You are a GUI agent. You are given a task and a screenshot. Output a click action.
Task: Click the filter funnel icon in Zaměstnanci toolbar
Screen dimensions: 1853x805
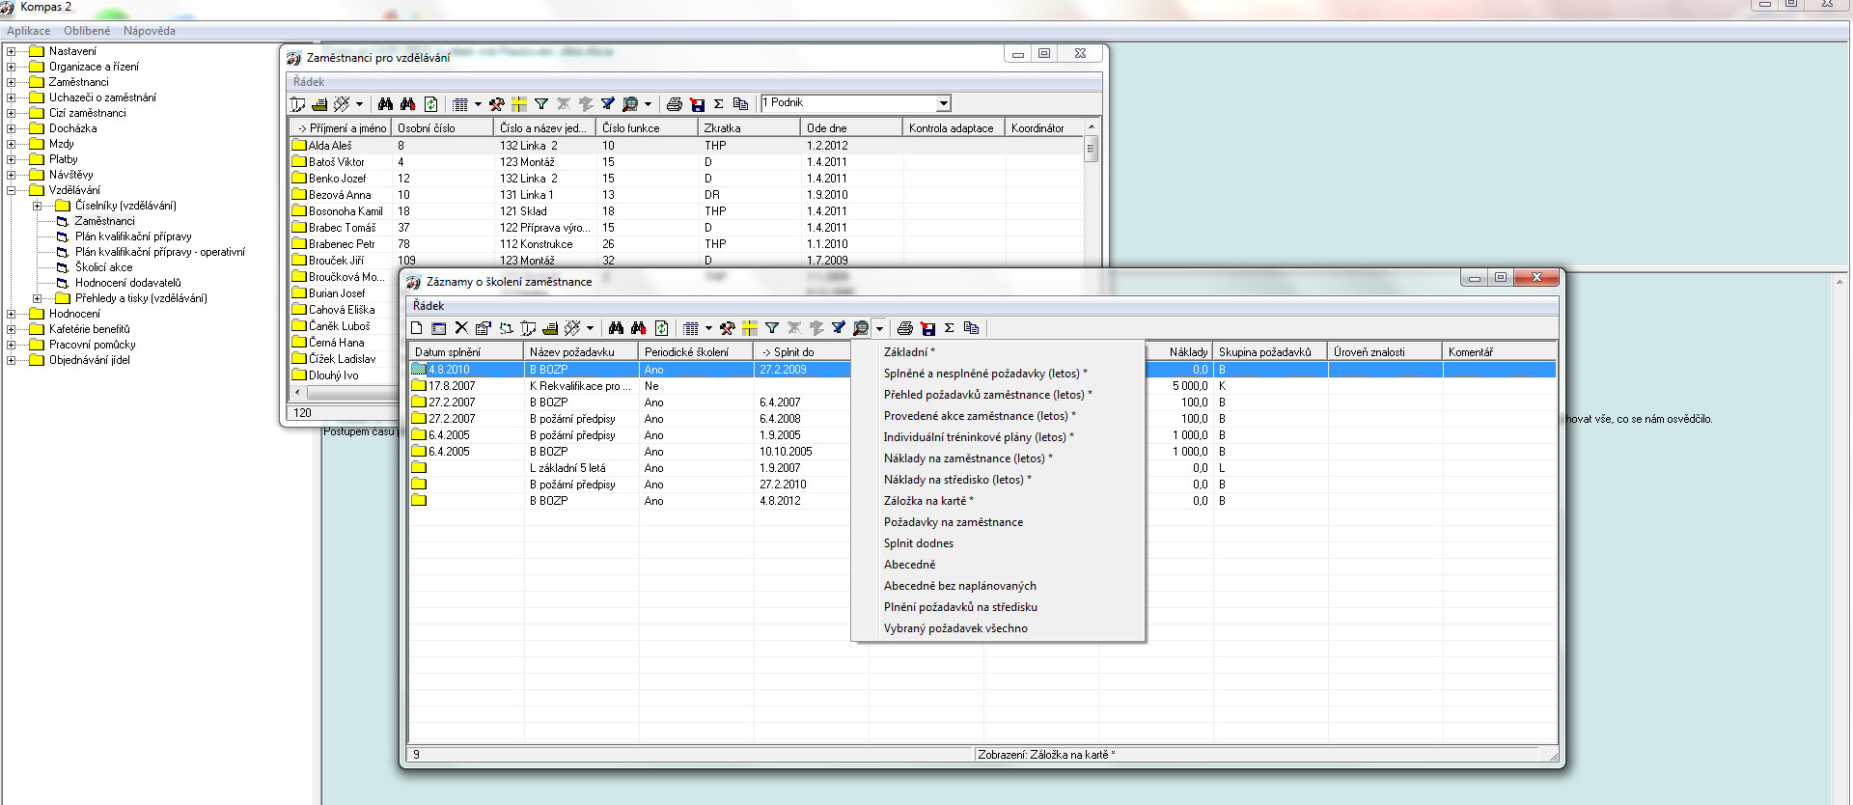tap(541, 104)
